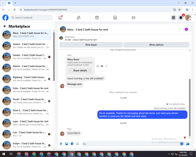Open the tab search dropdown arrow

(x=3, y=3)
